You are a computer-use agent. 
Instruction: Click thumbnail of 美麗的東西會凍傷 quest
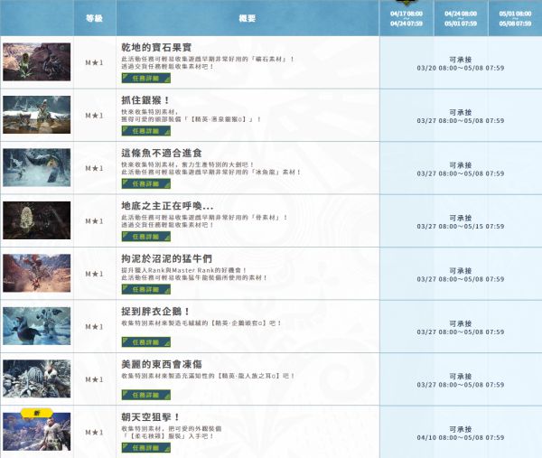37,379
